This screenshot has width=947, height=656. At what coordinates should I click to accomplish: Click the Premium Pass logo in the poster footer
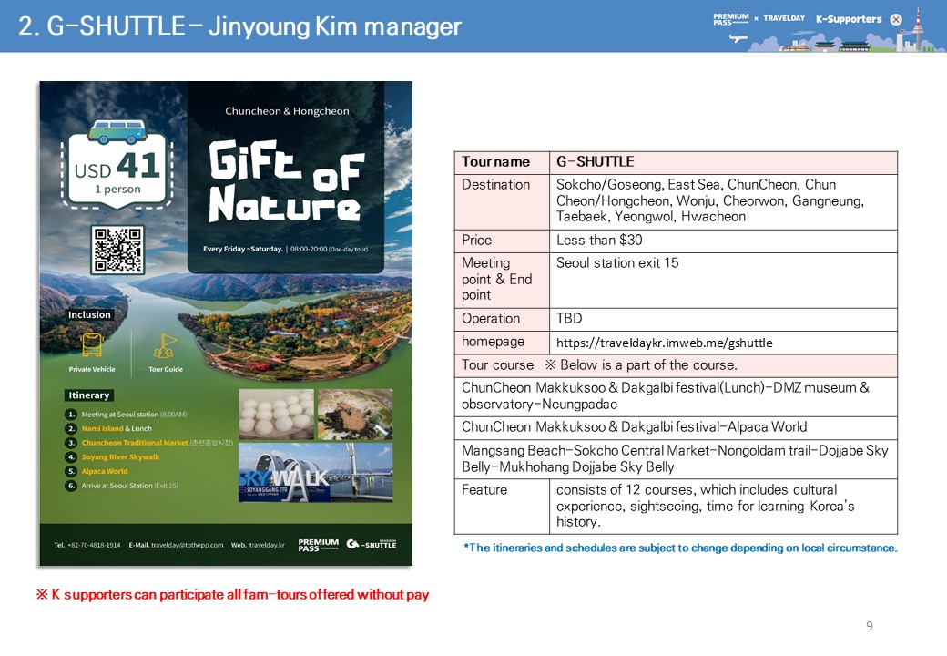[319, 545]
